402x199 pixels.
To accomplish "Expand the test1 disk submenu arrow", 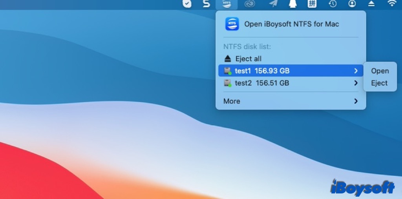I will pos(356,71).
